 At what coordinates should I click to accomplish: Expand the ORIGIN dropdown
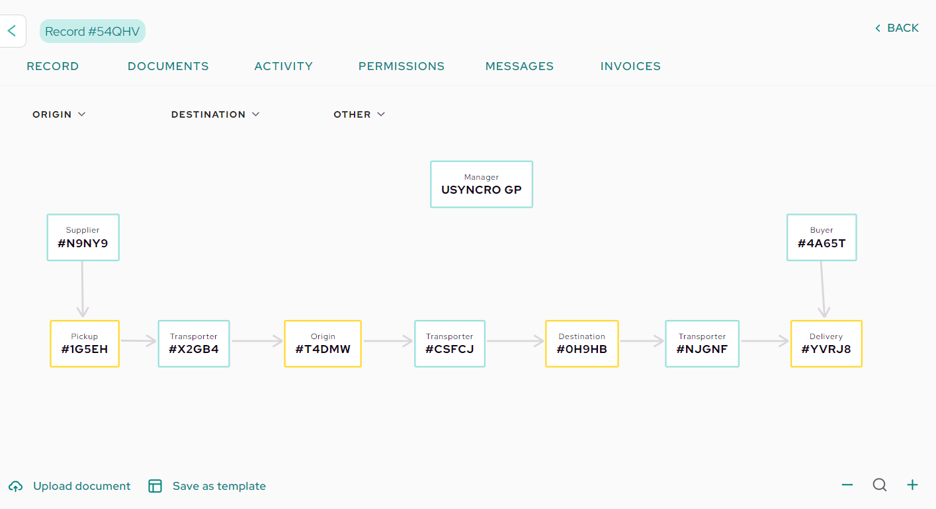(59, 114)
